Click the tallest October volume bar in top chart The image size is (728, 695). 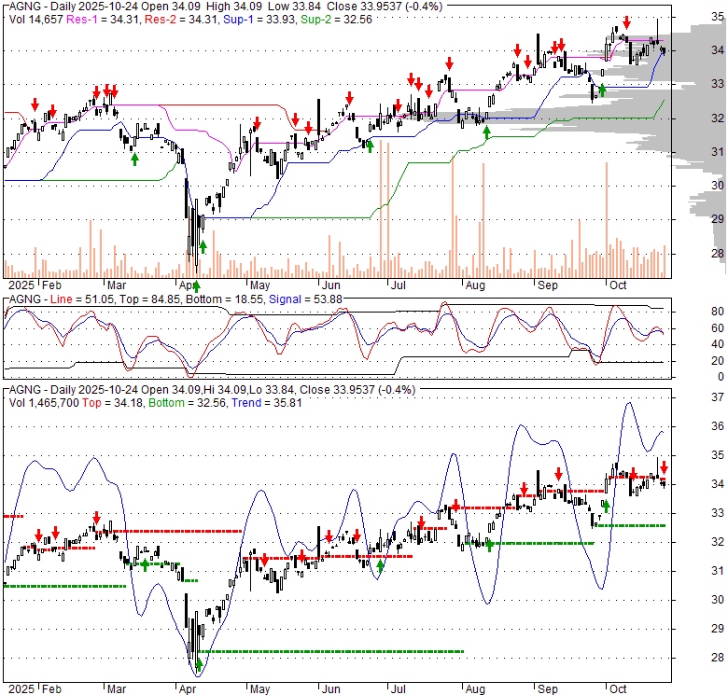click(607, 220)
